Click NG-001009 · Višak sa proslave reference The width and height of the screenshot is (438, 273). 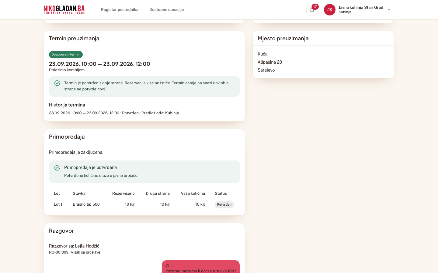75,252
